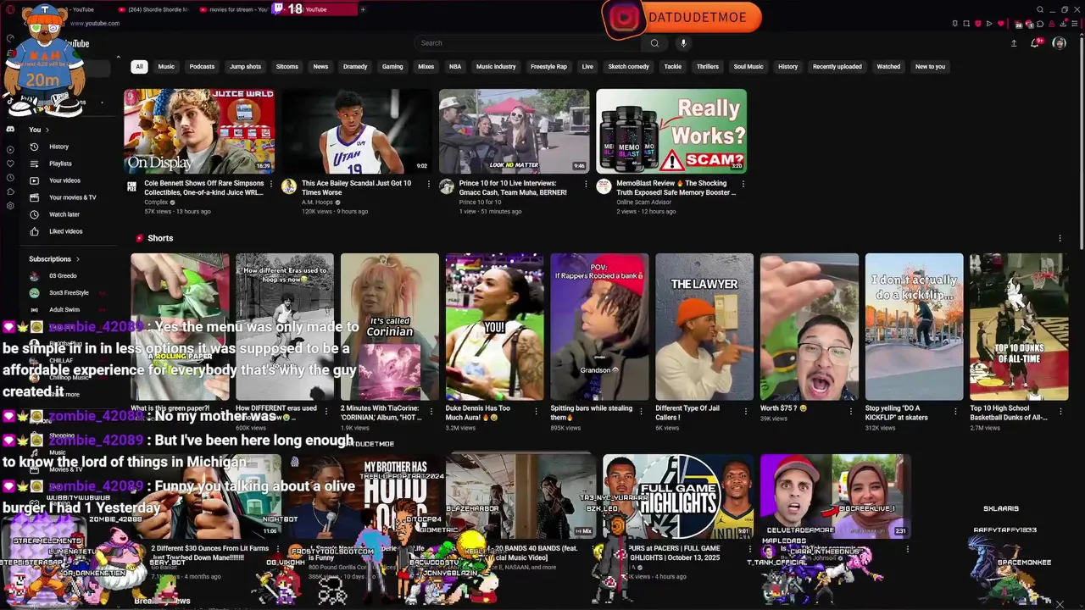
Task: Start voice search with microphone icon
Action: click(683, 43)
